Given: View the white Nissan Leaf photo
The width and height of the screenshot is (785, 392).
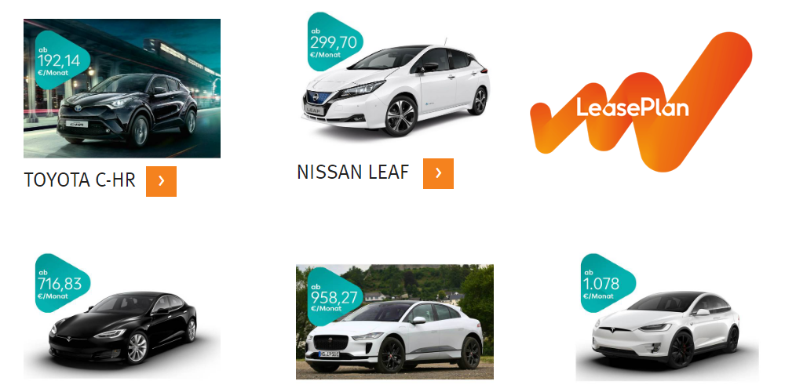Looking at the screenshot, I should 396,85.
